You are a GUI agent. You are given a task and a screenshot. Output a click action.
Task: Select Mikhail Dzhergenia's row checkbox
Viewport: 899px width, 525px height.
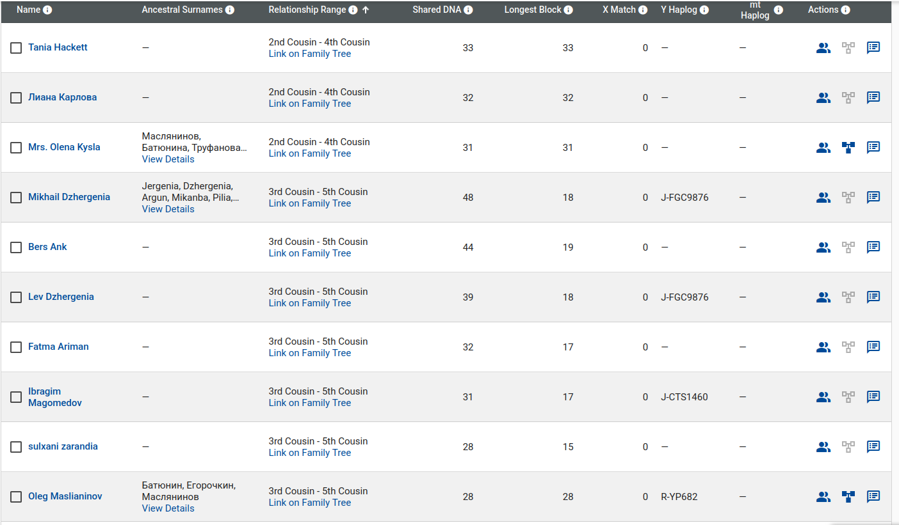click(16, 198)
